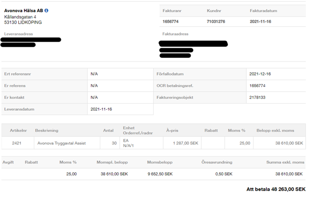Select invoice number 1656774 under Fakturanr

[x=171, y=22]
